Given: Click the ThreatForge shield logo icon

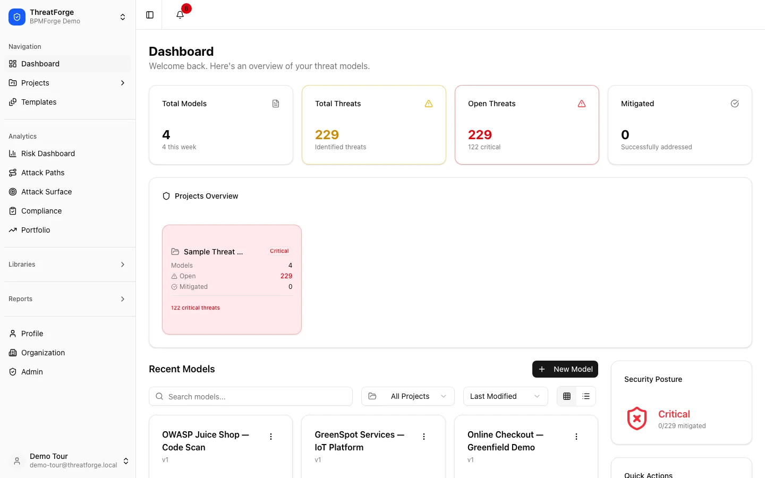Looking at the screenshot, I should point(17,17).
